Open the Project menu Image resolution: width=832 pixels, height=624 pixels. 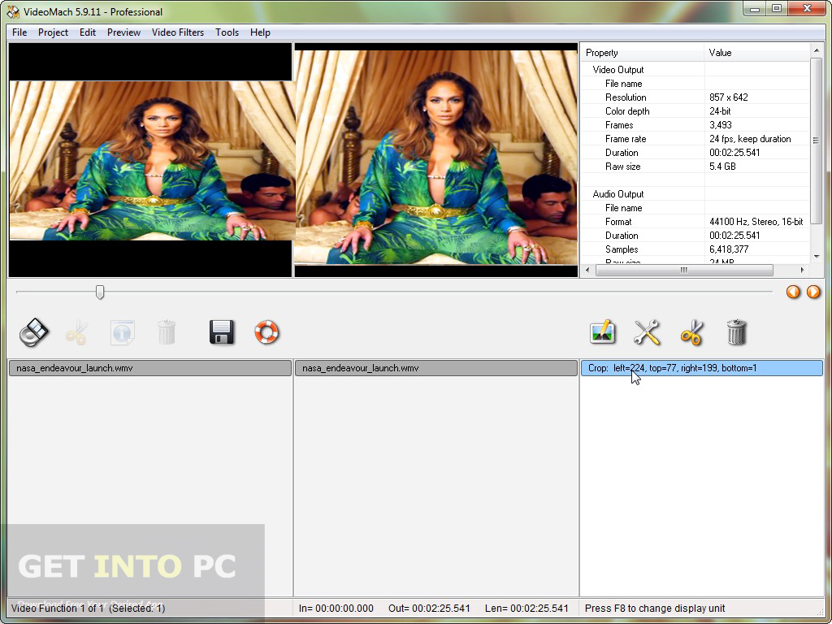pyautogui.click(x=53, y=32)
